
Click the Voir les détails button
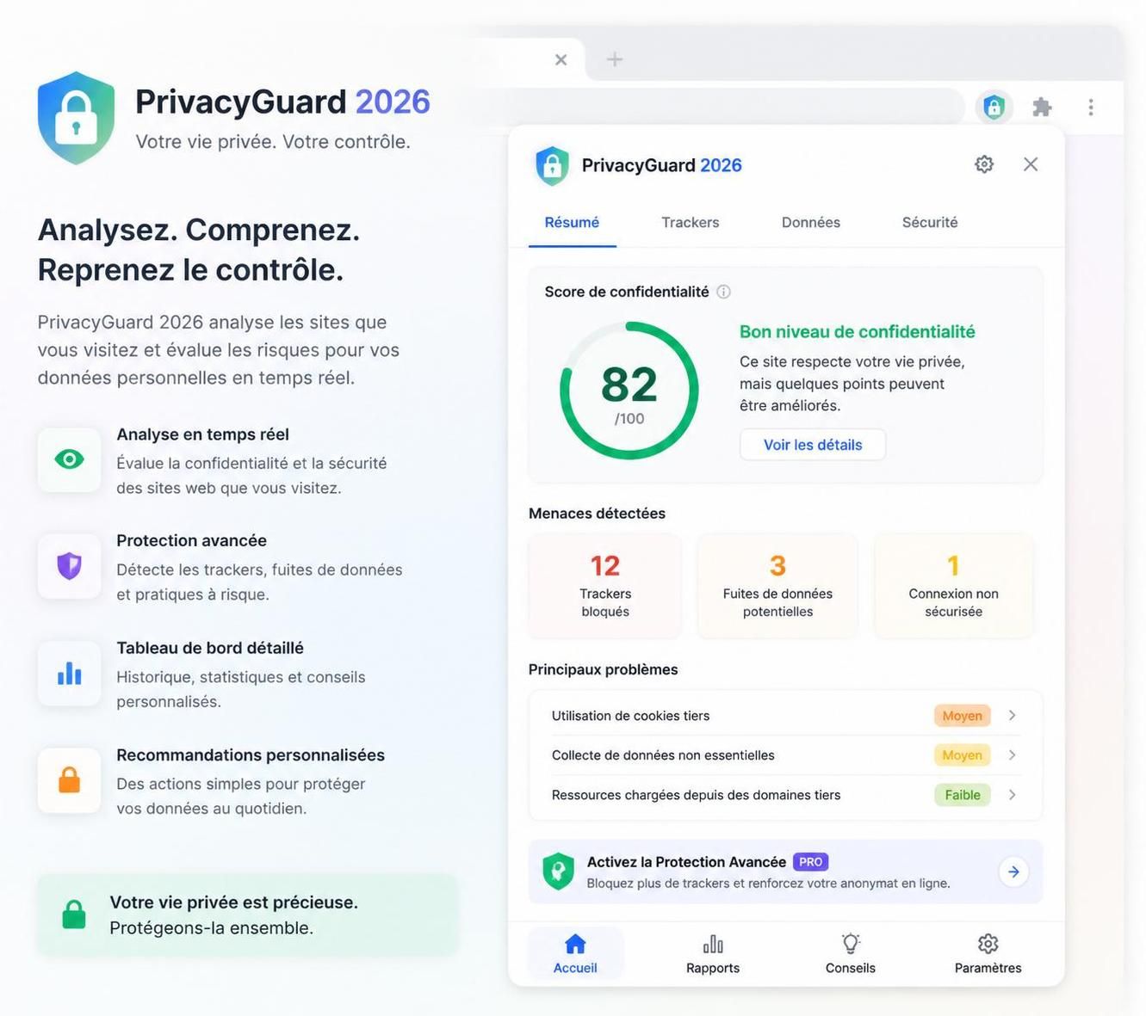point(813,445)
